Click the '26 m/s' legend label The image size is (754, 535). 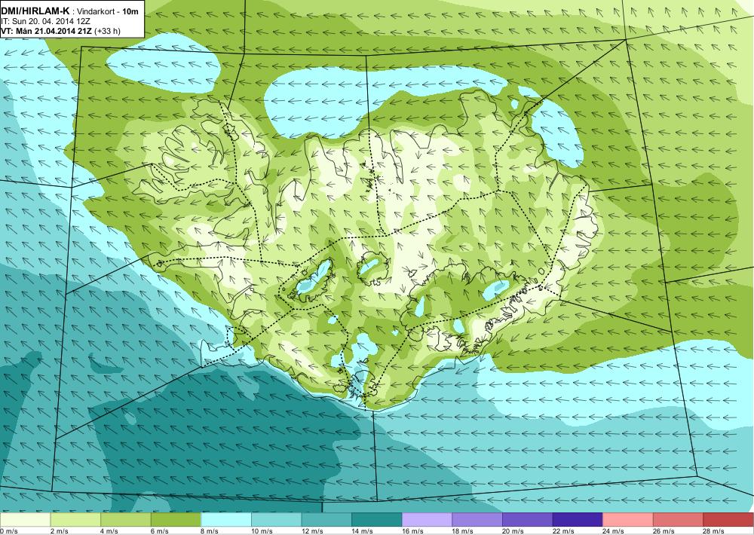(664, 531)
